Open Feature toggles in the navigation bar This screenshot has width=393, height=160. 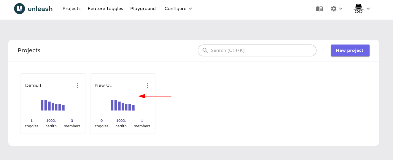105,9
